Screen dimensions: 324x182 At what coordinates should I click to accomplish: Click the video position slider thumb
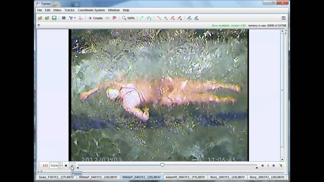(162, 165)
